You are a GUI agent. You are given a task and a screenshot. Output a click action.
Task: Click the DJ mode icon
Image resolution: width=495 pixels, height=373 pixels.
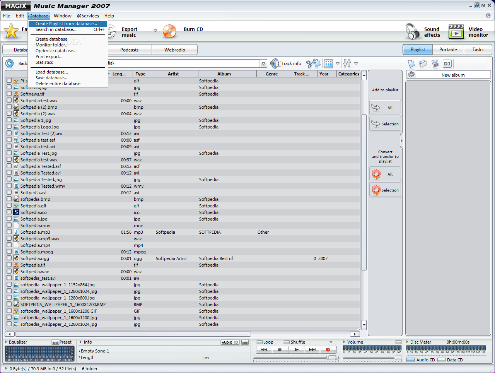pyautogui.click(x=447, y=64)
